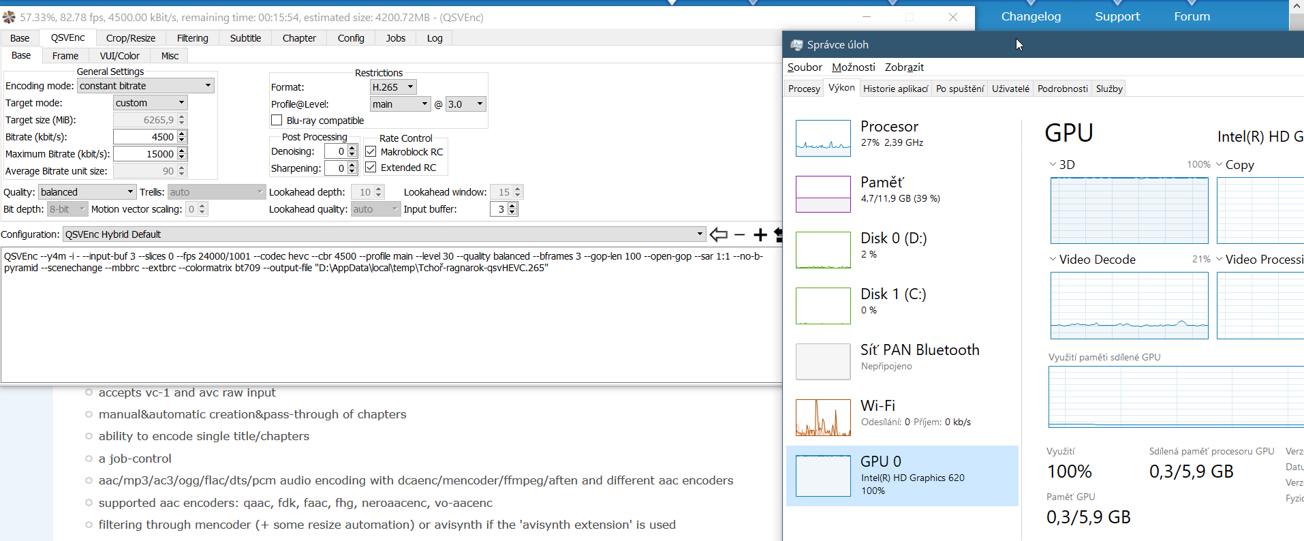This screenshot has height=541, width=1304.
Task: Click the left arrow icon beside Configuration
Action: 718,235
